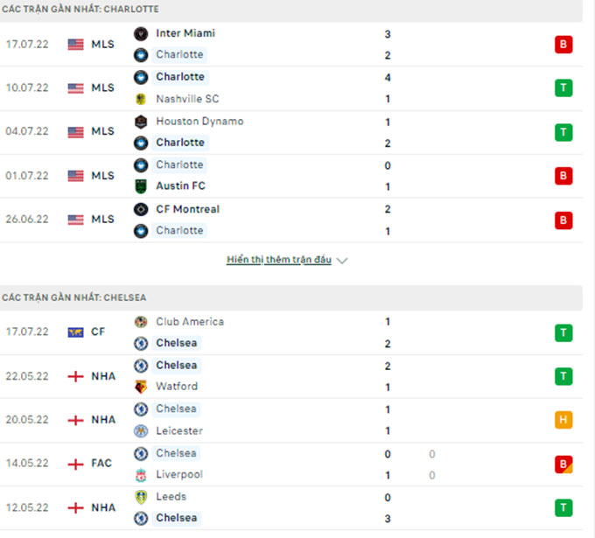Click the Houston Dynamo crest icon

tap(141, 122)
